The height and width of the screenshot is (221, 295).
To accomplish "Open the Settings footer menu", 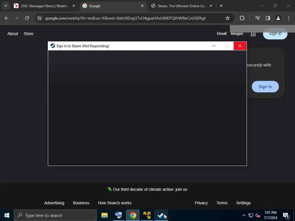I will click(x=243, y=203).
